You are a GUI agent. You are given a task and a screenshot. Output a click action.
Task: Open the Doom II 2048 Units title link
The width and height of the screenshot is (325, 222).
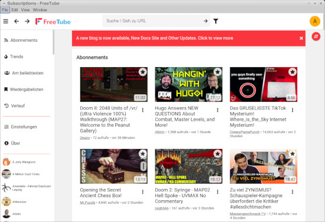[x=108, y=120]
